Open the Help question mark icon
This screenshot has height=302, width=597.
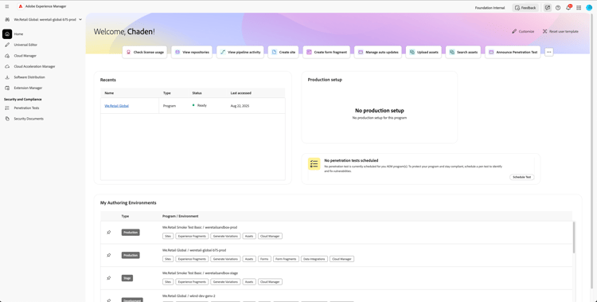(558, 8)
